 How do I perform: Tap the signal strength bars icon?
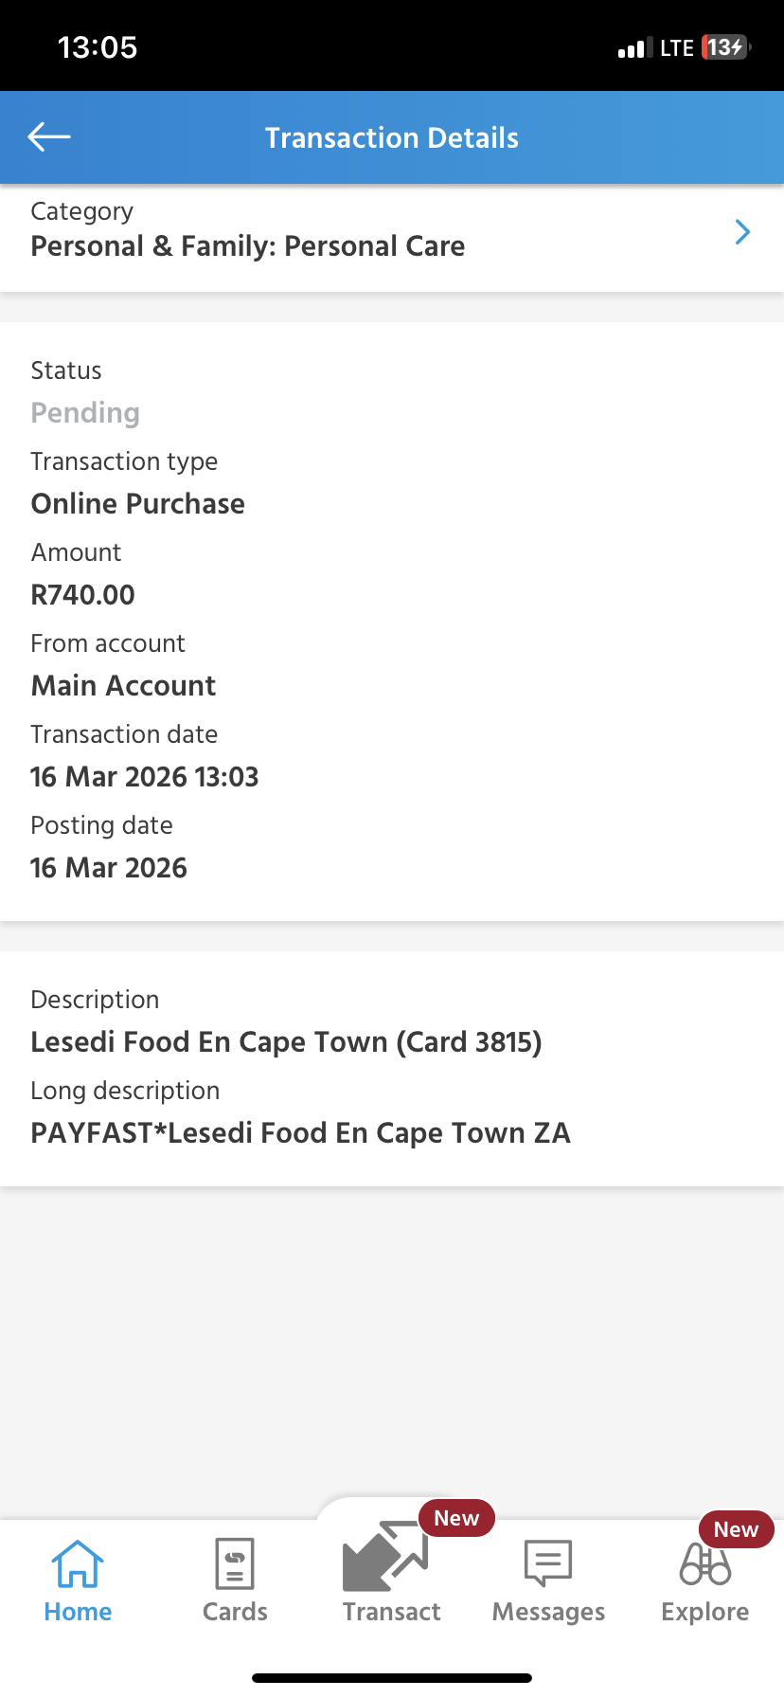coord(634,48)
